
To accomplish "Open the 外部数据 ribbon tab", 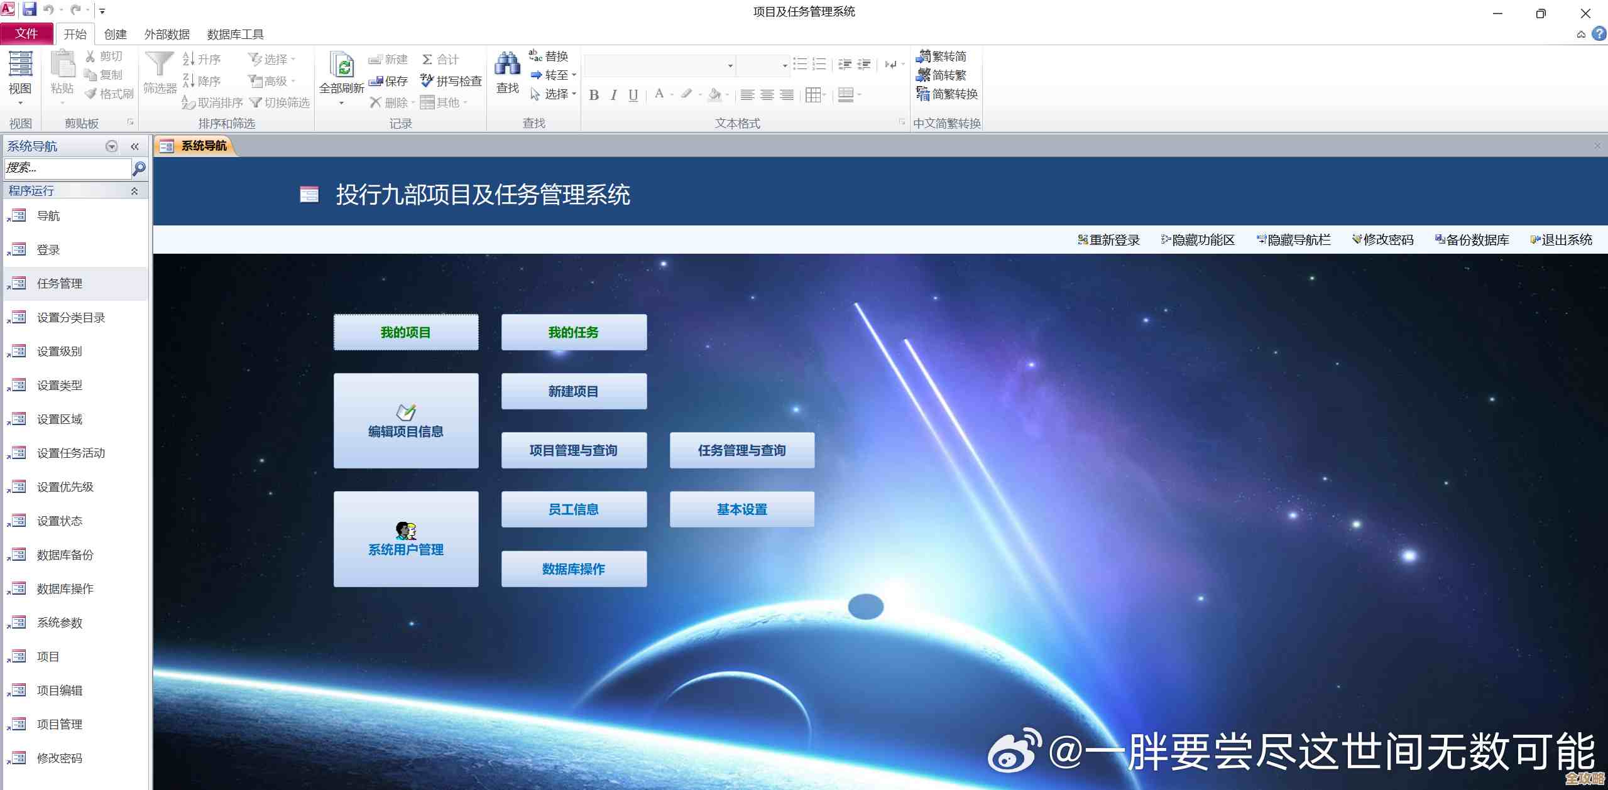I will point(168,33).
